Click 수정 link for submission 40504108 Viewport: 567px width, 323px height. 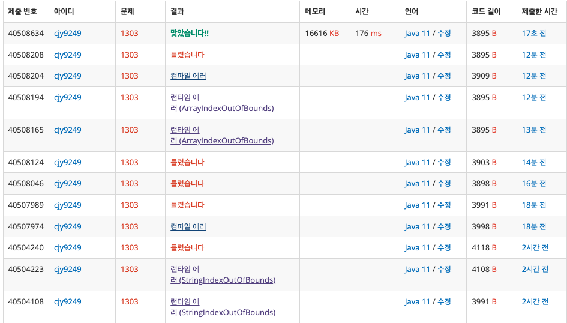(x=444, y=301)
